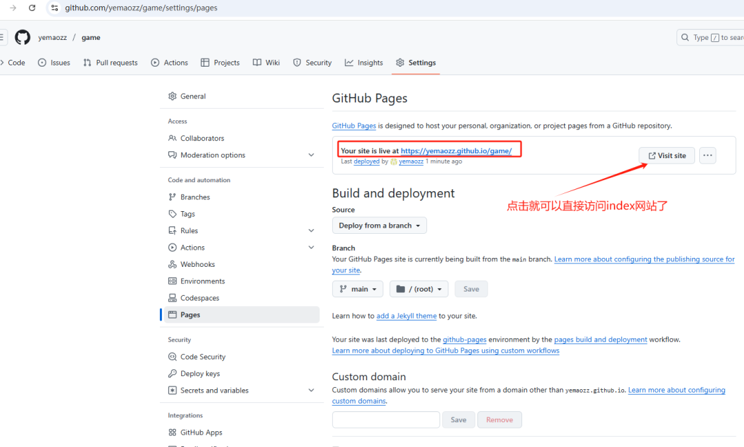Open the global navigation hamburger menu
Viewport: 744px width, 447px height.
click(2, 37)
